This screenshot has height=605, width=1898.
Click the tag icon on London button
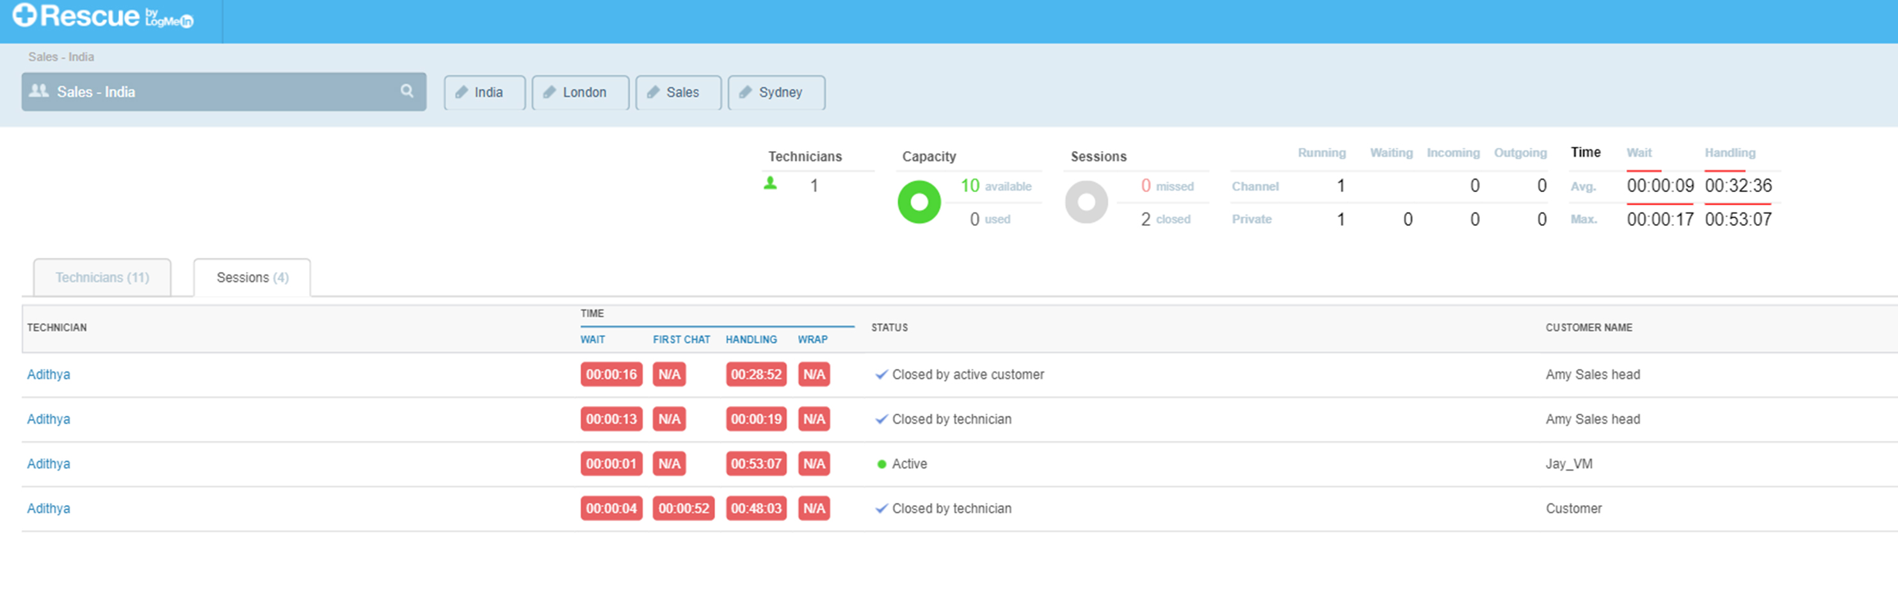pos(549,92)
